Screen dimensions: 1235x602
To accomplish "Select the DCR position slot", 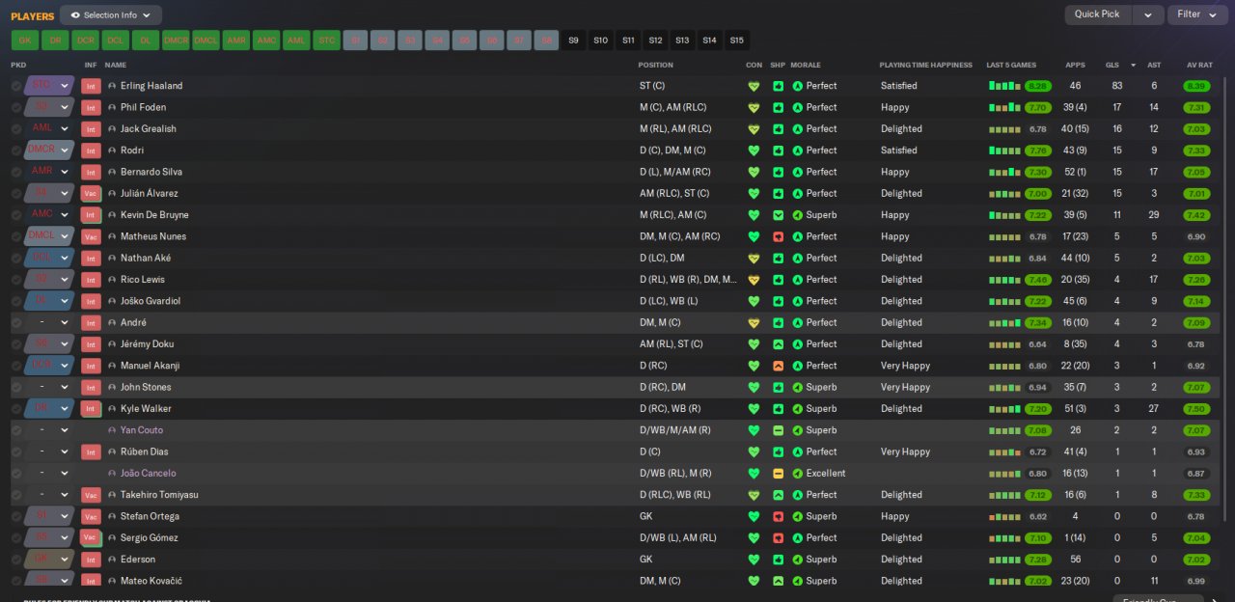I will point(85,41).
